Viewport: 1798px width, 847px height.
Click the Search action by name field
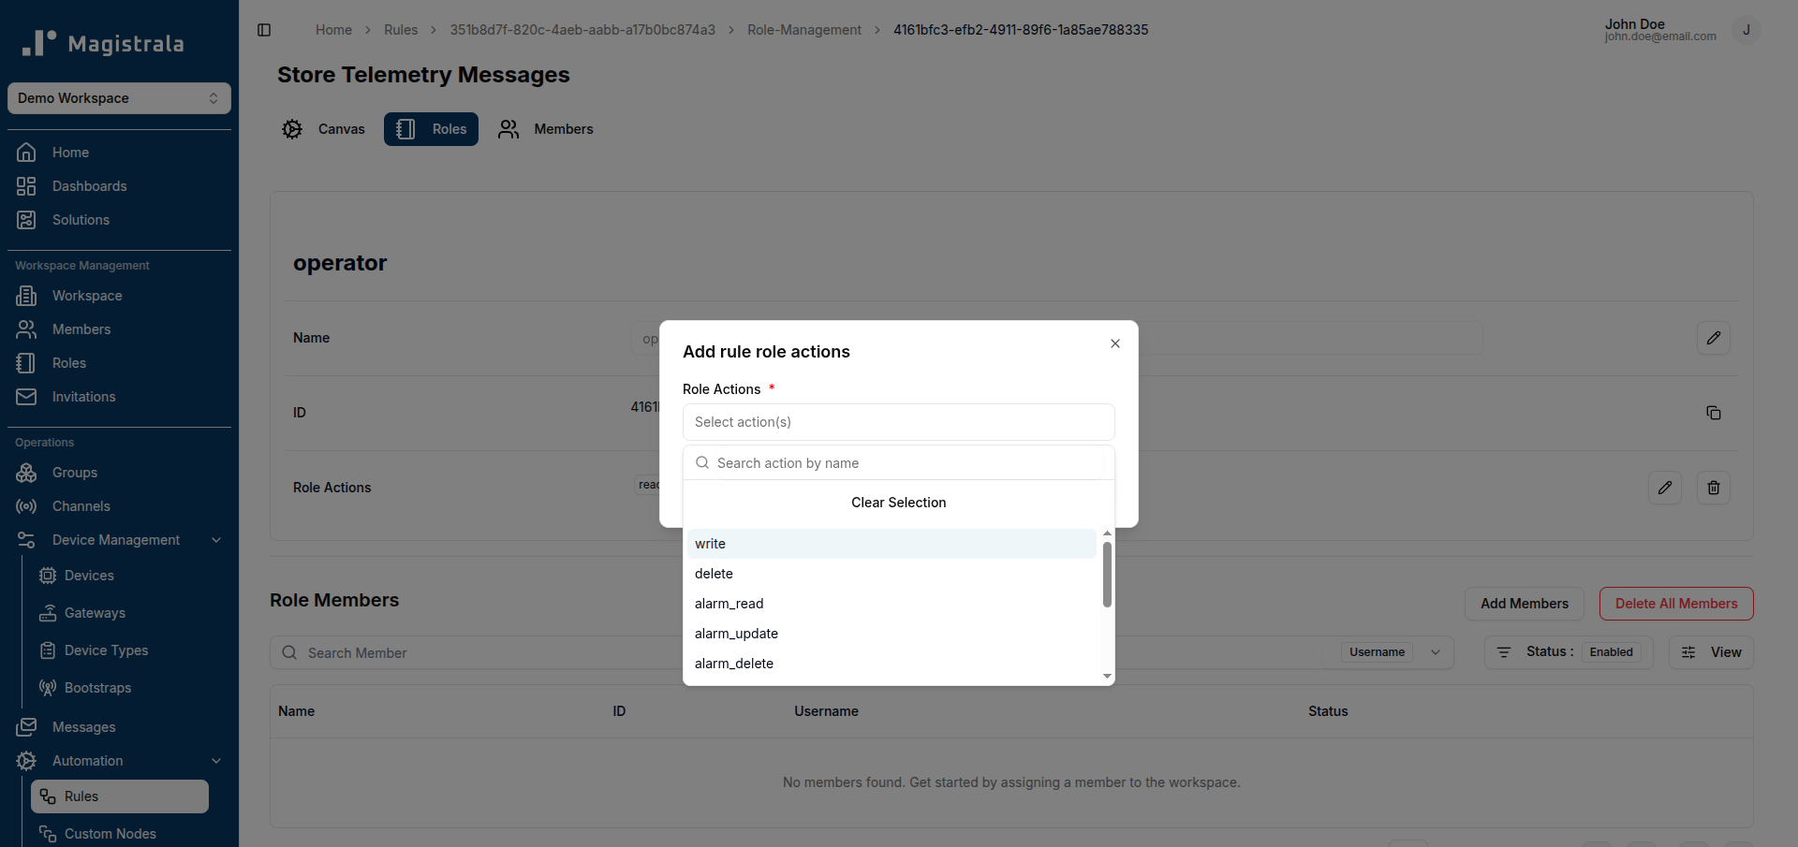click(x=898, y=463)
